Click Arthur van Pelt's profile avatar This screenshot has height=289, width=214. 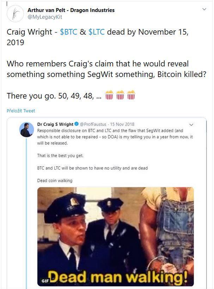click(x=15, y=13)
